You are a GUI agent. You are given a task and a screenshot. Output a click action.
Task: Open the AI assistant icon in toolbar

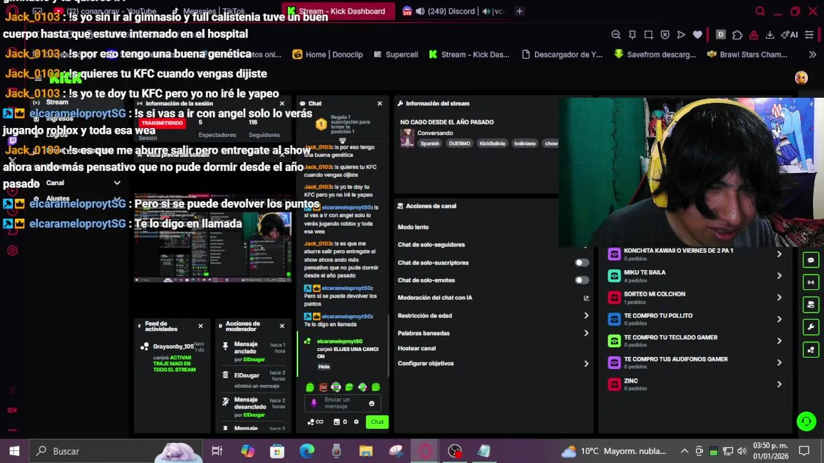[789, 35]
